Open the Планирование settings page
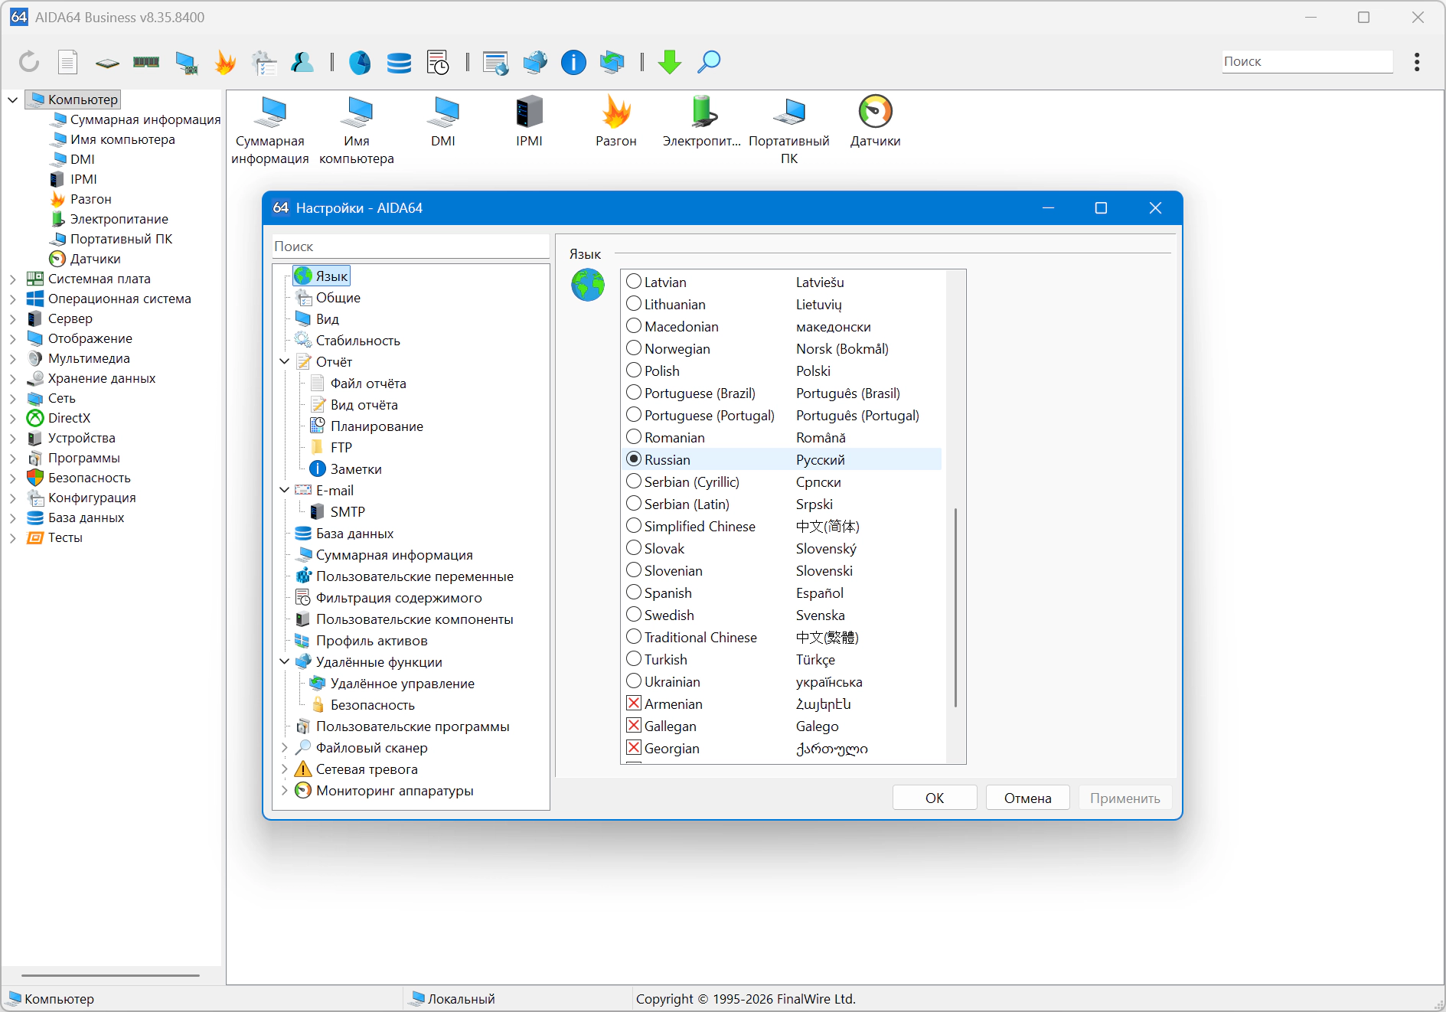The image size is (1446, 1012). tap(376, 426)
